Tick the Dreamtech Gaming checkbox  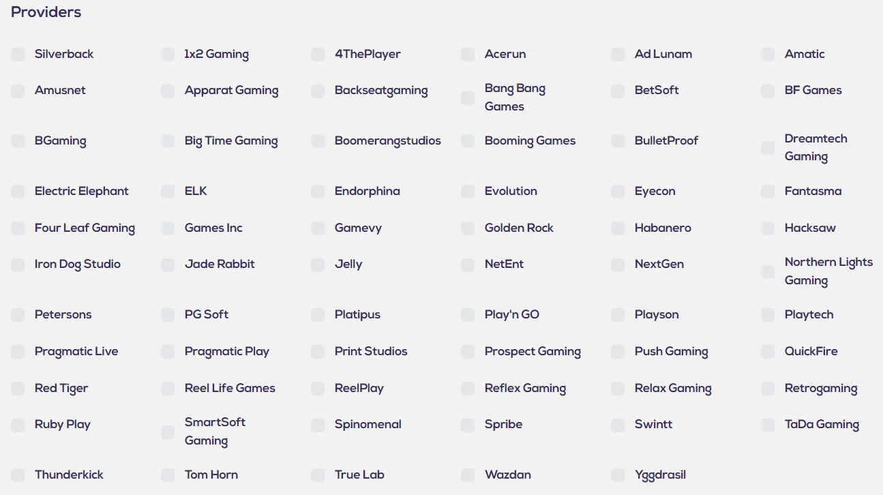point(768,148)
